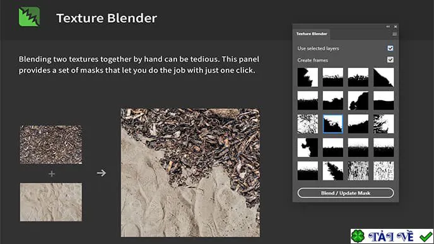Image resolution: width=434 pixels, height=244 pixels.
Task: Collapse the panel using the double-arrow icon
Action: [388, 26]
